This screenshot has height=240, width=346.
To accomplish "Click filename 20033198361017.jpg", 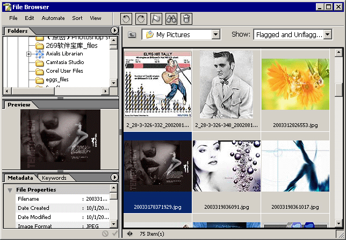I will pos(295,207).
